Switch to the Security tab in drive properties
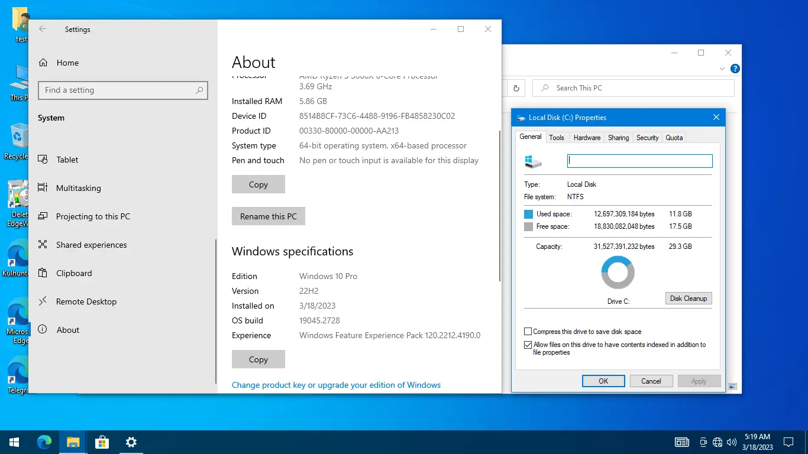This screenshot has height=454, width=808. pyautogui.click(x=647, y=137)
